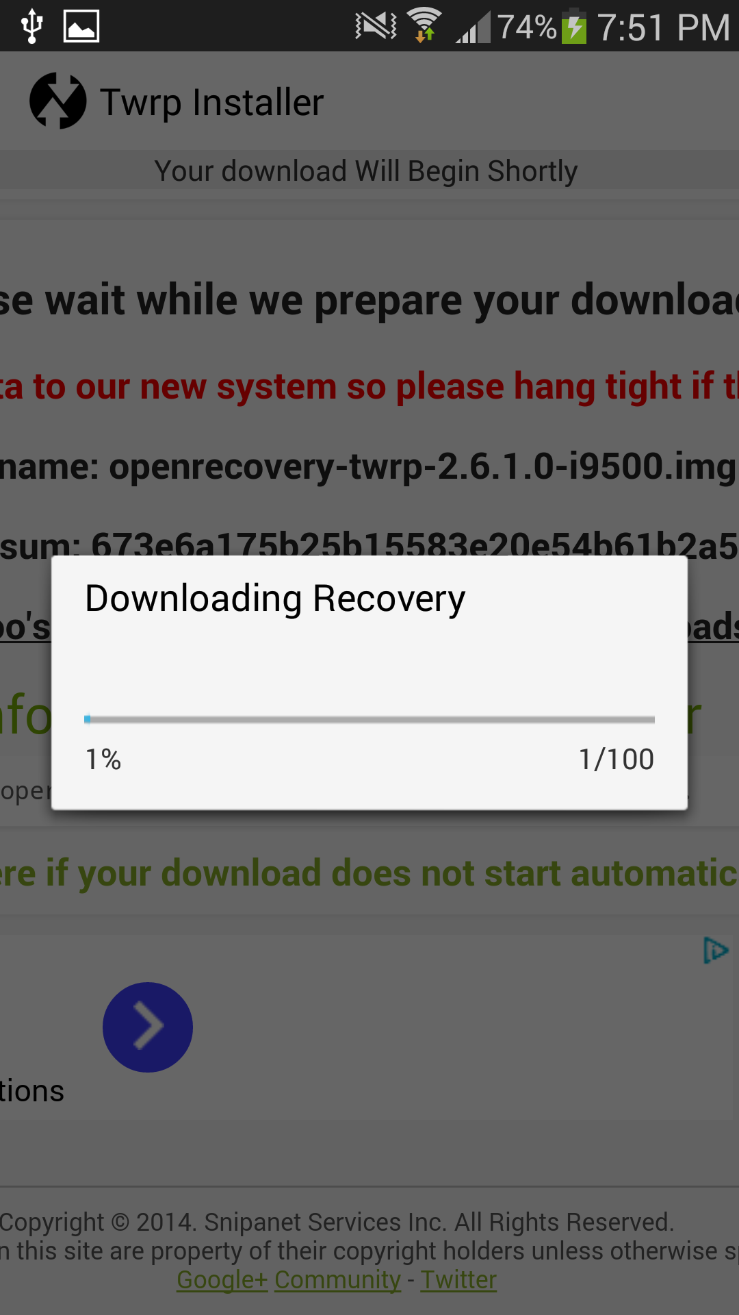739x1315 pixels.
Task: Tap the Downloading Recovery dialog title
Action: (275, 599)
